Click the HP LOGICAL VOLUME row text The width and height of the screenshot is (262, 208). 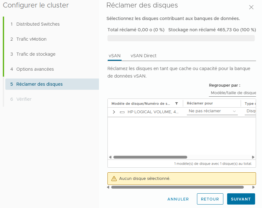click(x=153, y=112)
